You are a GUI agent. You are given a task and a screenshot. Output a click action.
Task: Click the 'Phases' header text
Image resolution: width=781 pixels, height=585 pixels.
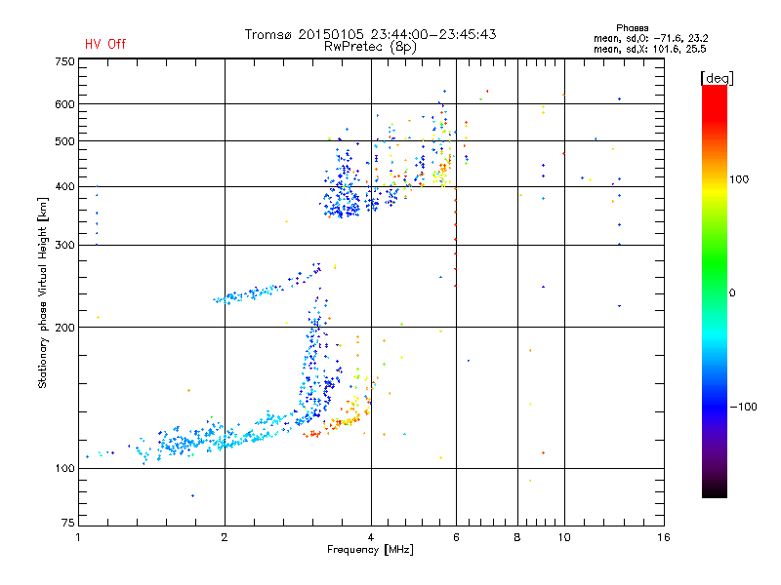coord(632,28)
